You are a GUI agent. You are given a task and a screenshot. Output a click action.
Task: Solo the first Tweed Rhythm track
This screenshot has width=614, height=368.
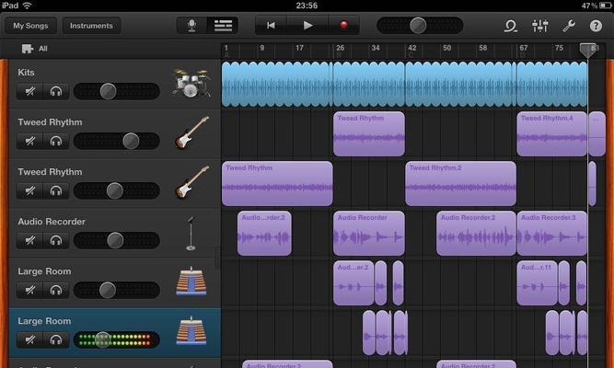pos(56,142)
